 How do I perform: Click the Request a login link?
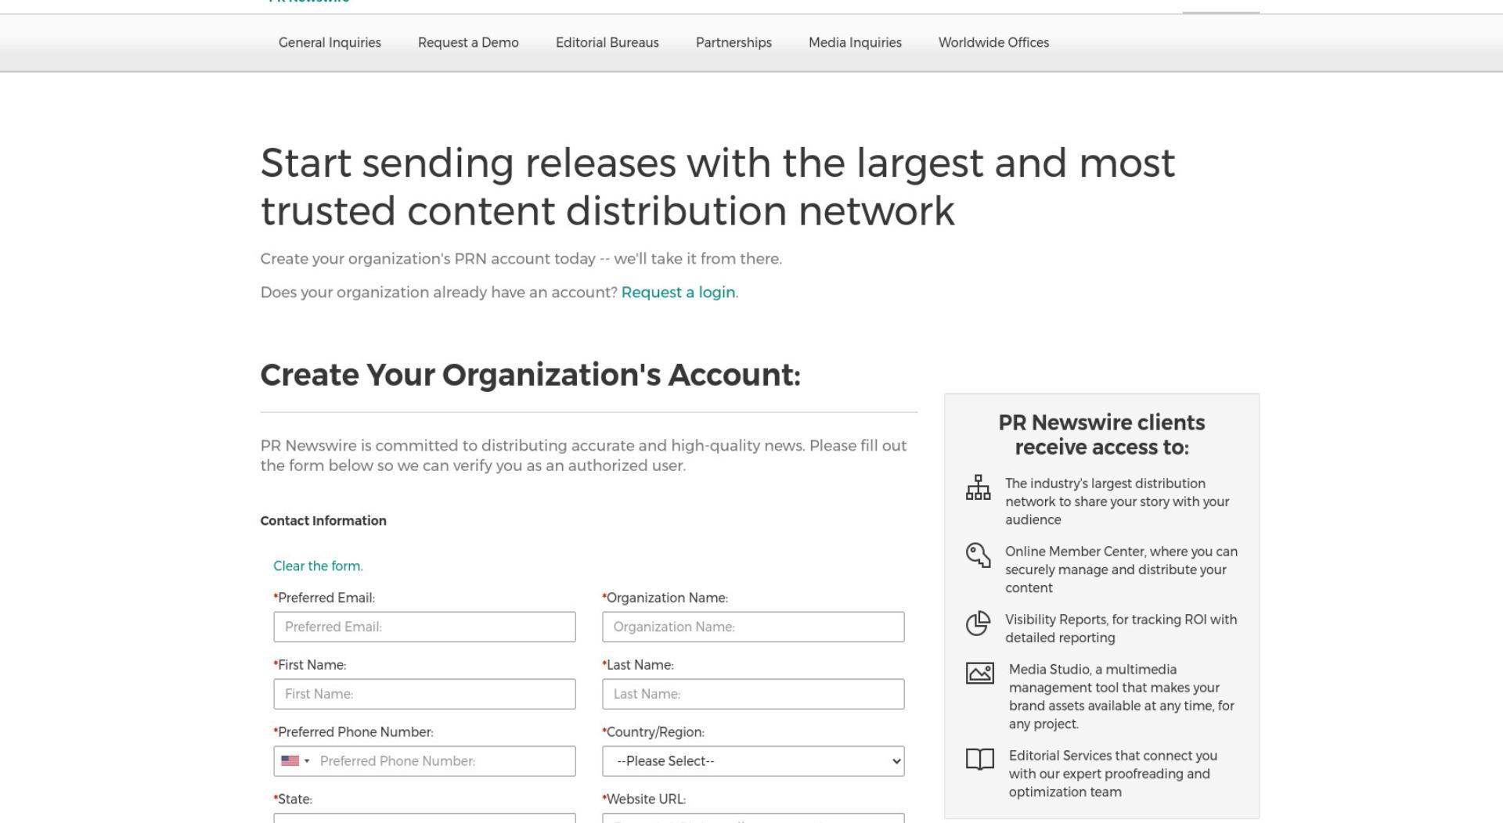pyautogui.click(x=678, y=293)
